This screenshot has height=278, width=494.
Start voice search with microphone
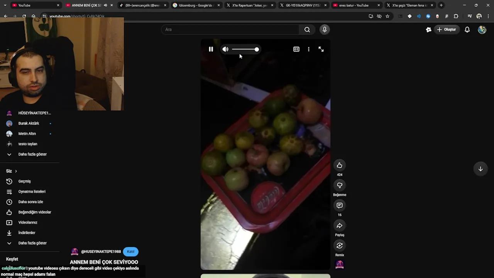pos(325,29)
